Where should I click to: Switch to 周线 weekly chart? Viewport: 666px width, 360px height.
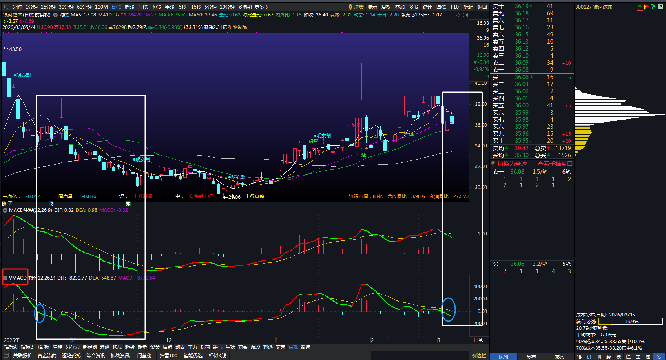130,7
